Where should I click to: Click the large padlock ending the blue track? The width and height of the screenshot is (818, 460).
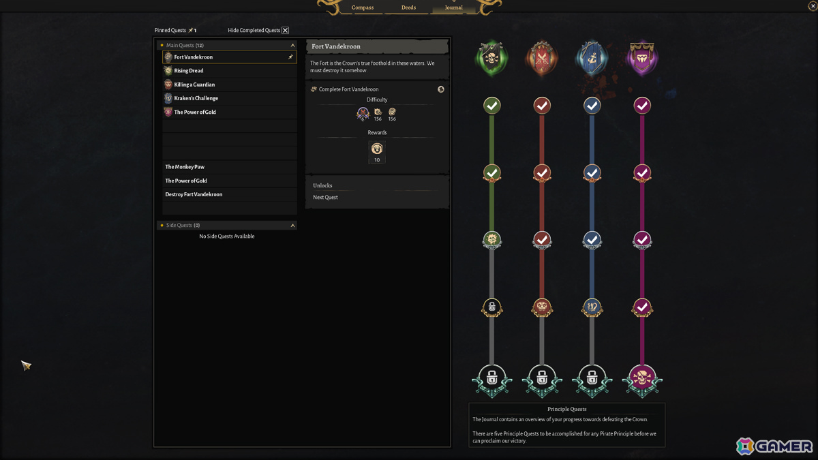[592, 380]
